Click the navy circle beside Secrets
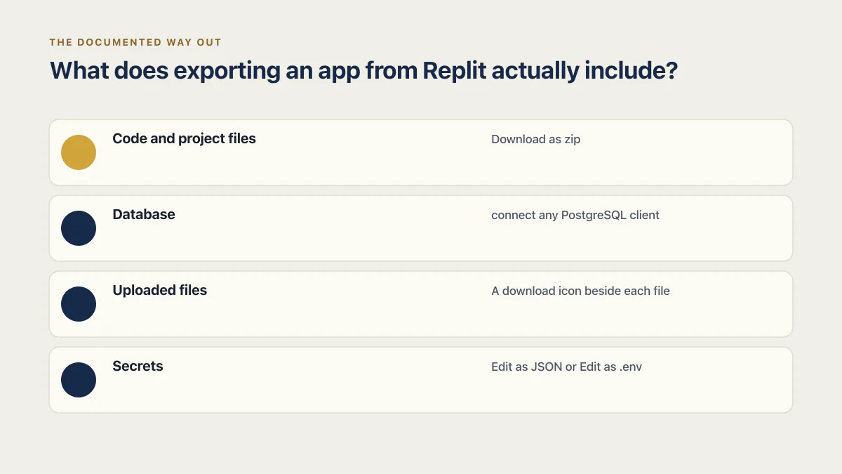 pos(79,380)
